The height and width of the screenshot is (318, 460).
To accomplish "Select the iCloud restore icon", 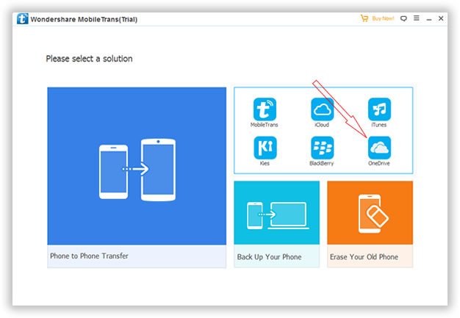I will [x=322, y=109].
